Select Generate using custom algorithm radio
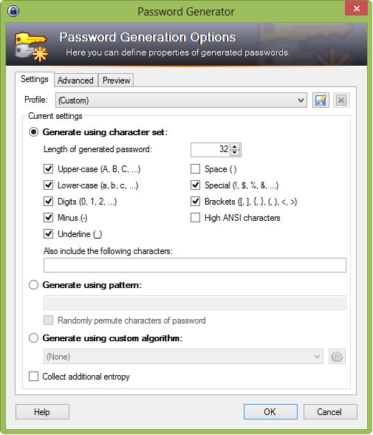 pyautogui.click(x=33, y=338)
